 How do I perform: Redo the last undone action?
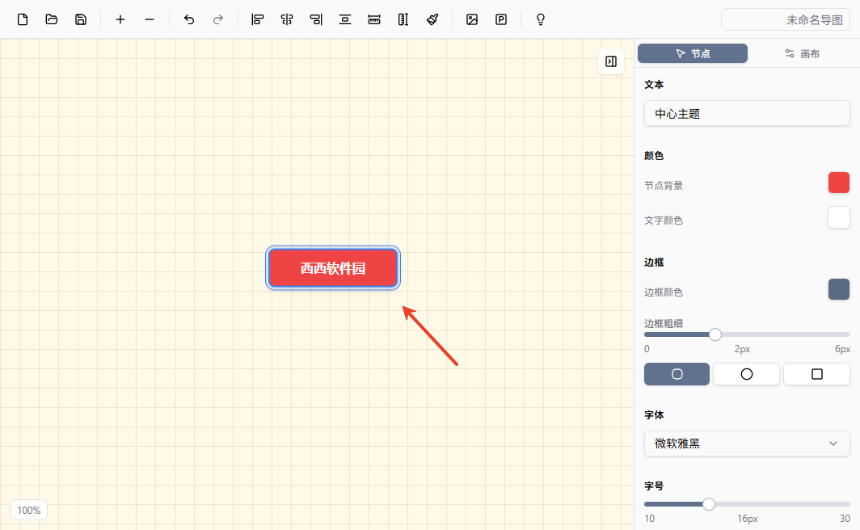point(217,19)
